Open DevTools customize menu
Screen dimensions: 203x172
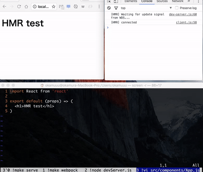coord(198,1)
